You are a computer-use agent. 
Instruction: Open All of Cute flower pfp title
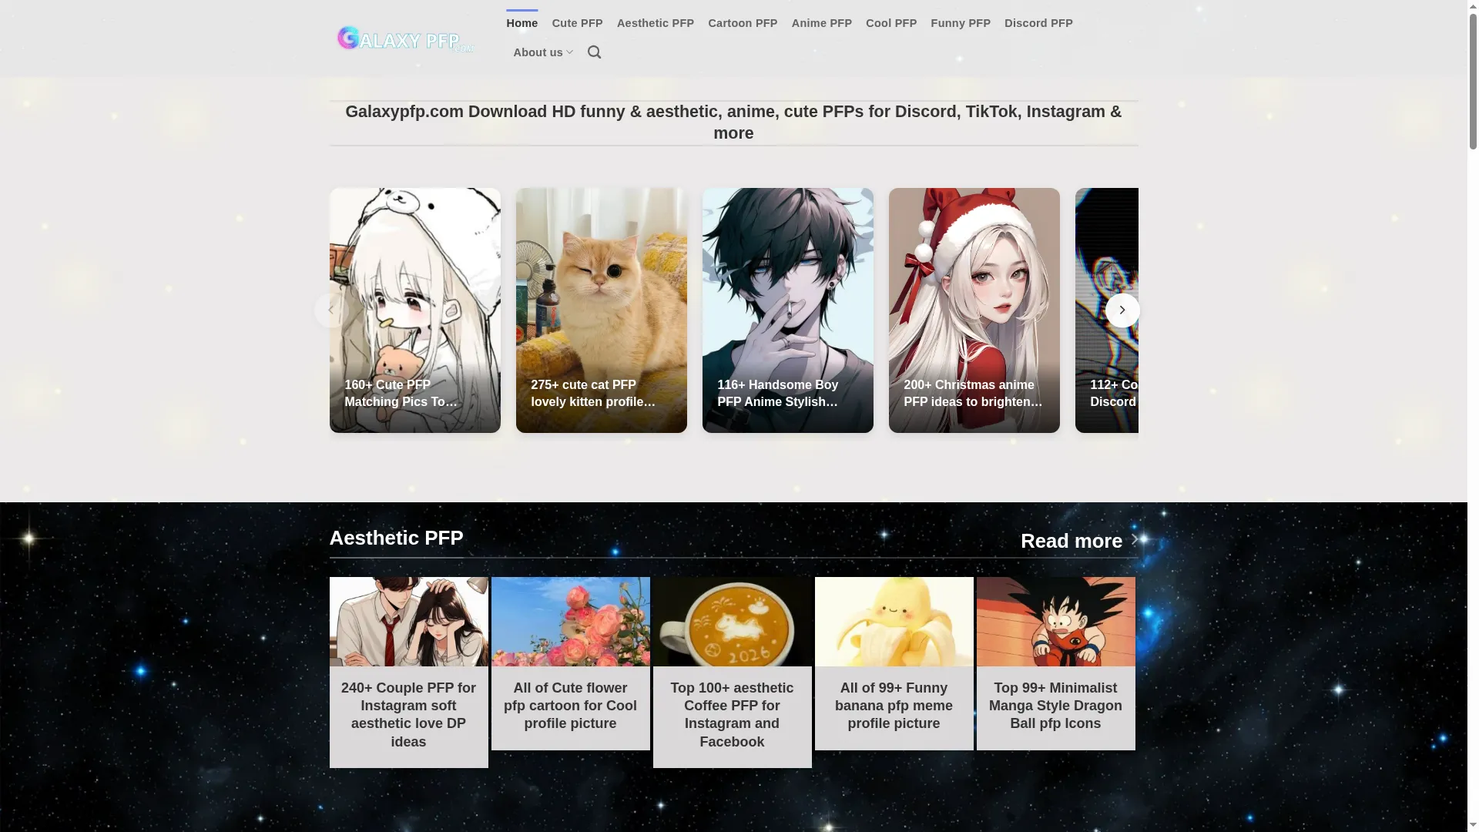[570, 706]
